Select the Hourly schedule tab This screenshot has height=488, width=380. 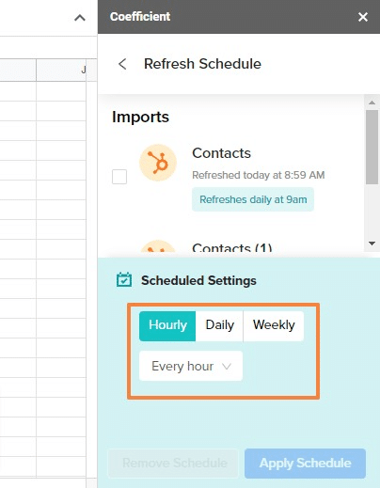point(167,326)
